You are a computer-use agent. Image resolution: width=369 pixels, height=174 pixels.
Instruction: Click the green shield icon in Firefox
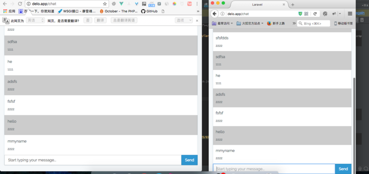300,14
